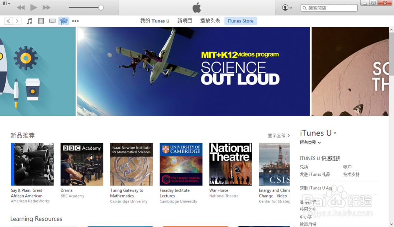This screenshot has height=227, width=394.
Task: Click Cambridge University under Faraday Lectures
Action: click(178, 201)
